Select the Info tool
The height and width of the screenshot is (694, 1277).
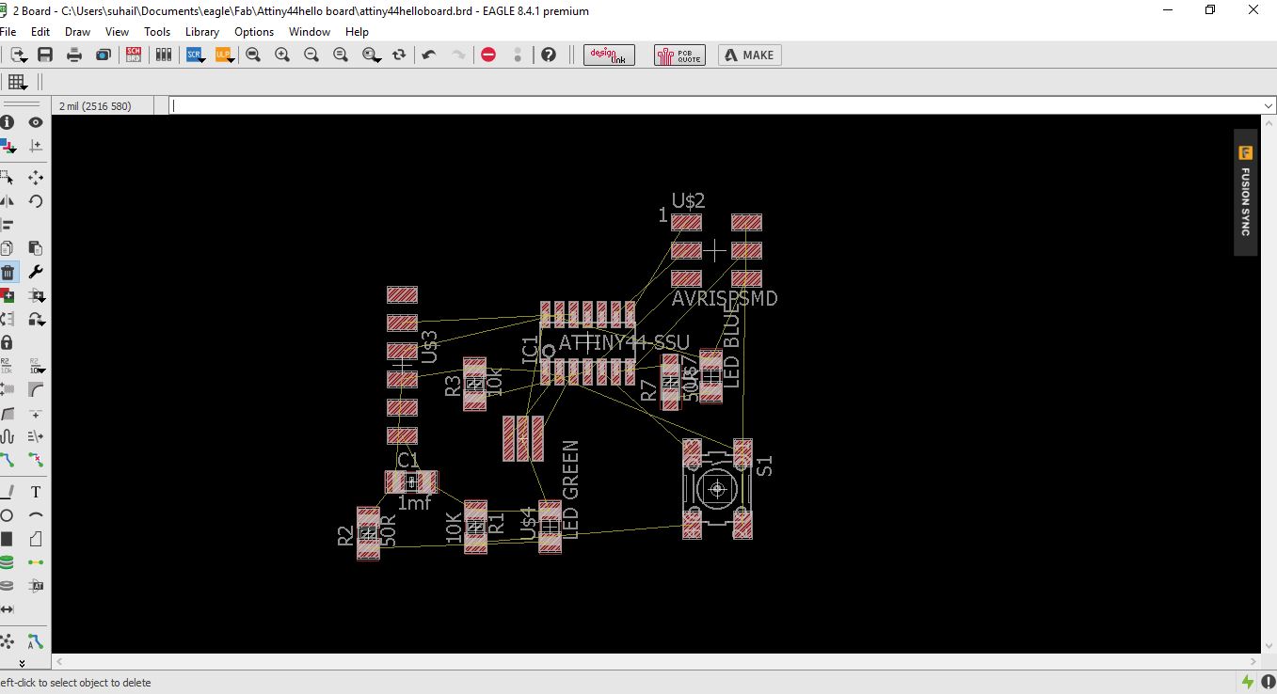point(7,122)
